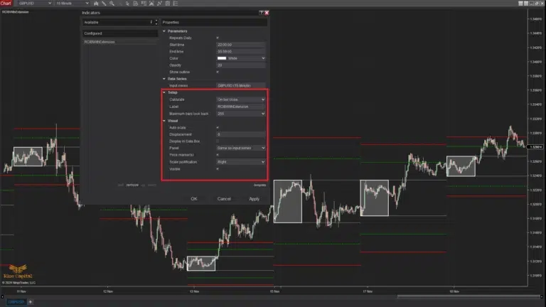
Task: Click the OK button
Action: point(194,199)
